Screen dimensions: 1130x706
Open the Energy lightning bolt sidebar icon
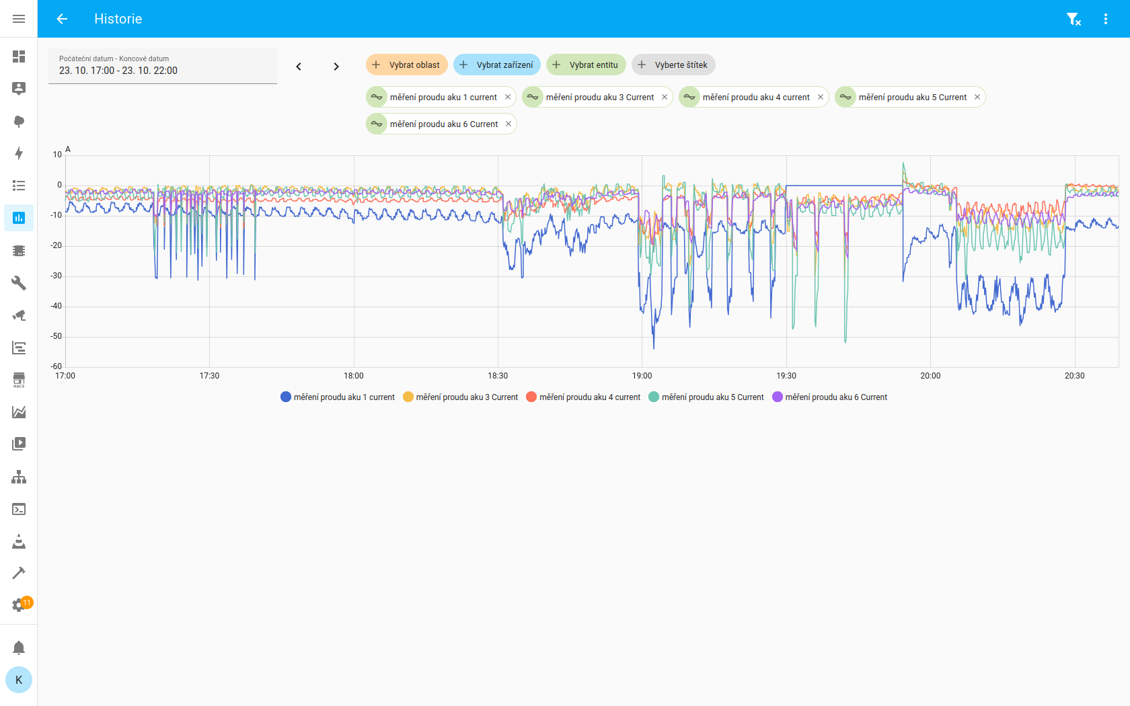click(x=19, y=153)
